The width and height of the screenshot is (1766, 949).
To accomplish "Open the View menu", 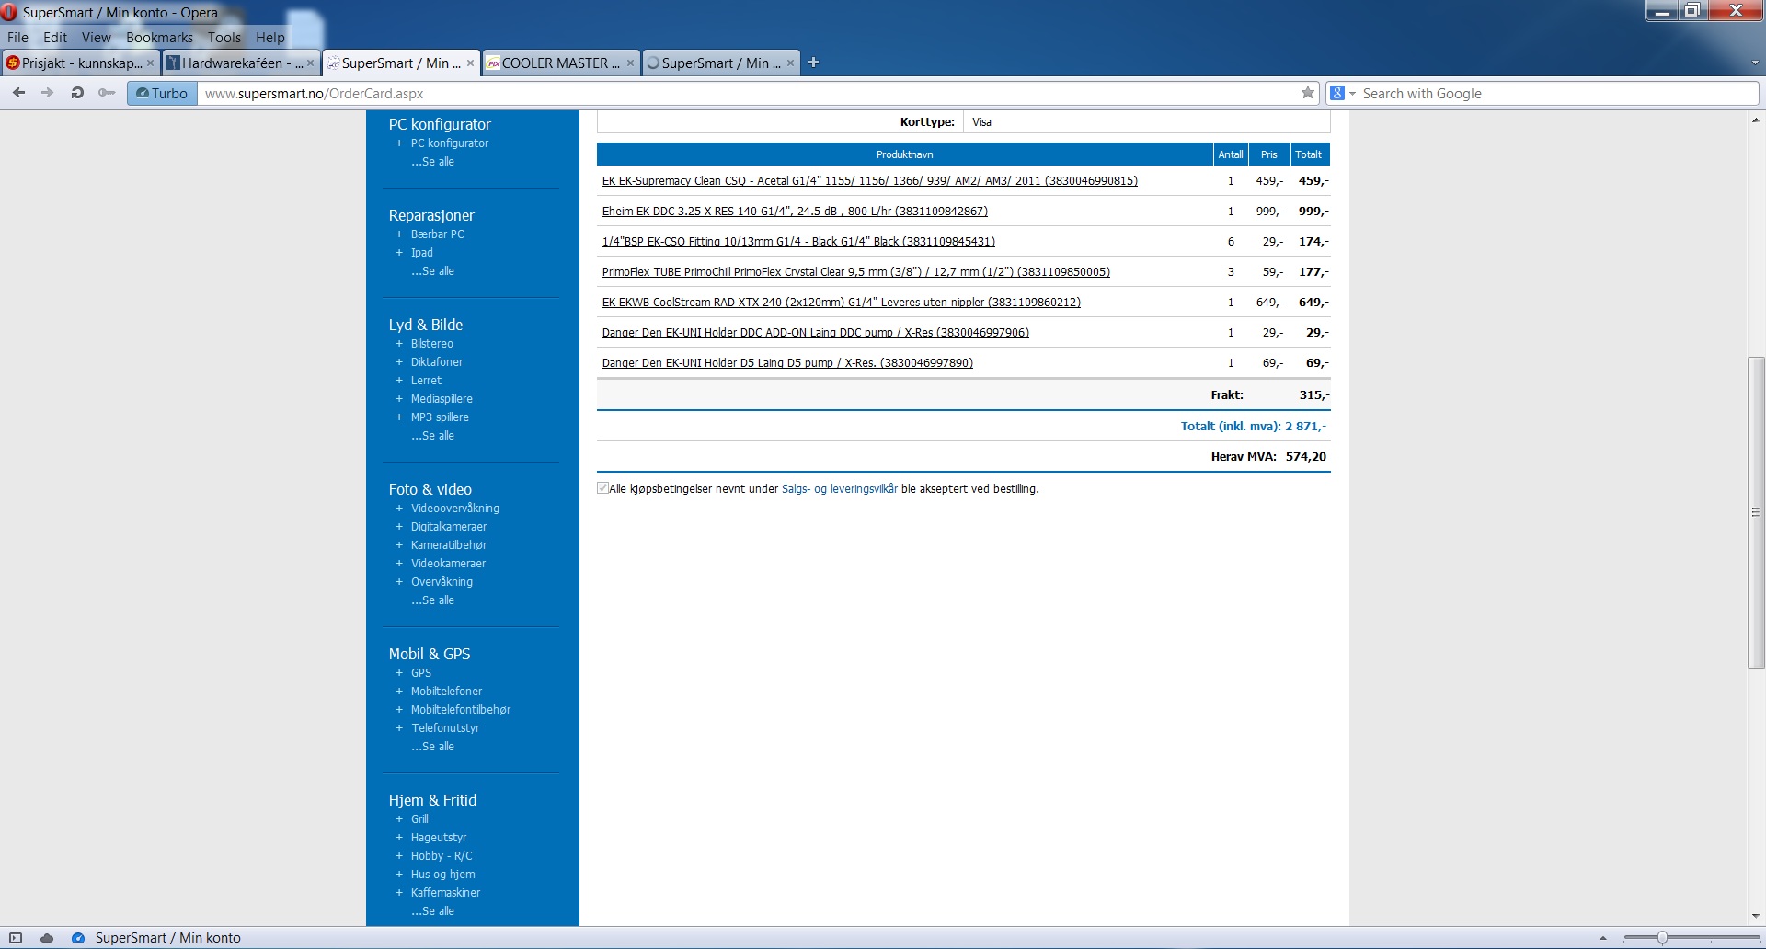I will point(96,38).
